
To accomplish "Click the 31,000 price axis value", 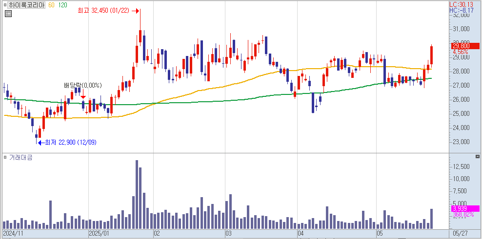I will pyautogui.click(x=461, y=29).
